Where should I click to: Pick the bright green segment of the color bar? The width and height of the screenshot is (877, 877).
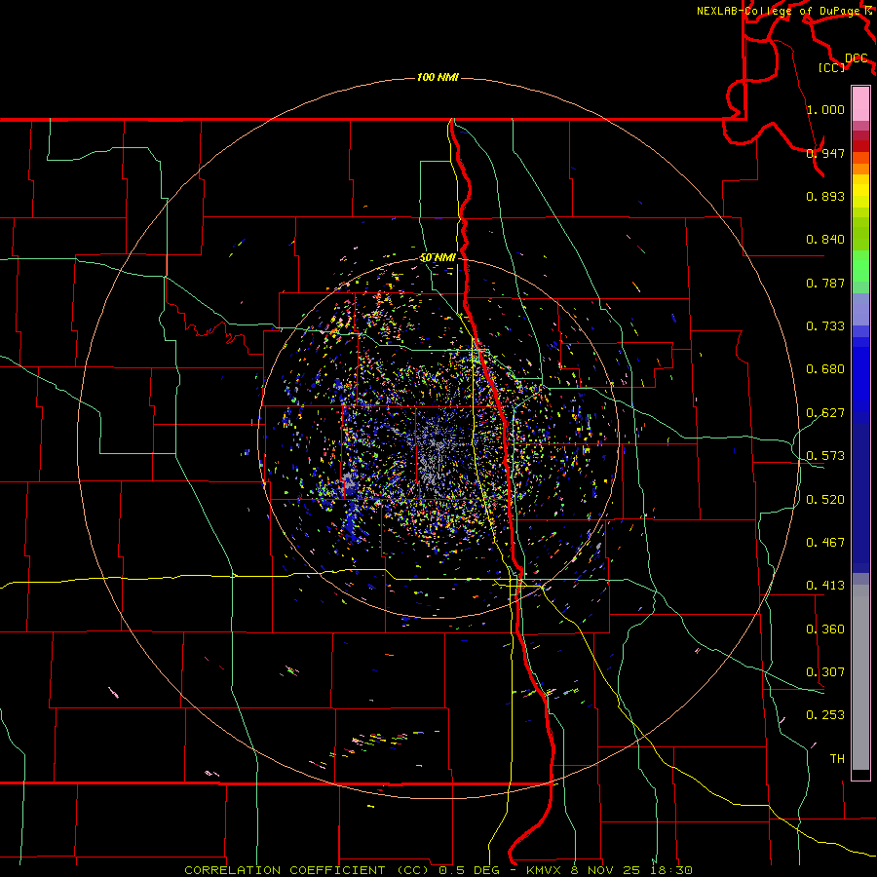pyautogui.click(x=860, y=266)
